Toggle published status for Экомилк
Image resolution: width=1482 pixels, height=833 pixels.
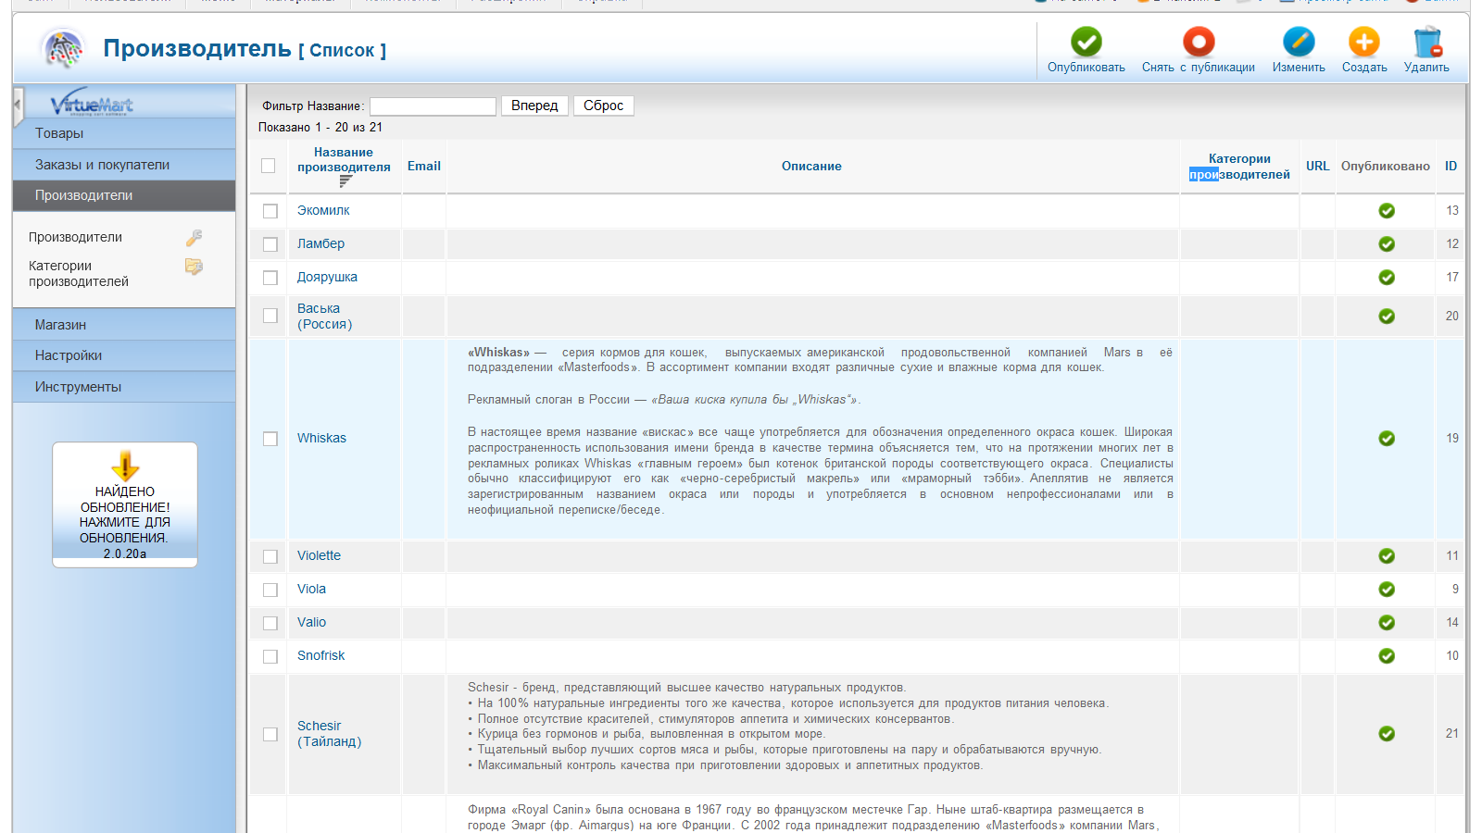1386,211
